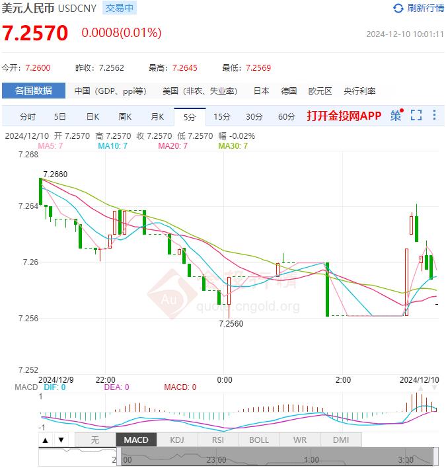Open 美国（非农、失业率） data link

[200, 91]
